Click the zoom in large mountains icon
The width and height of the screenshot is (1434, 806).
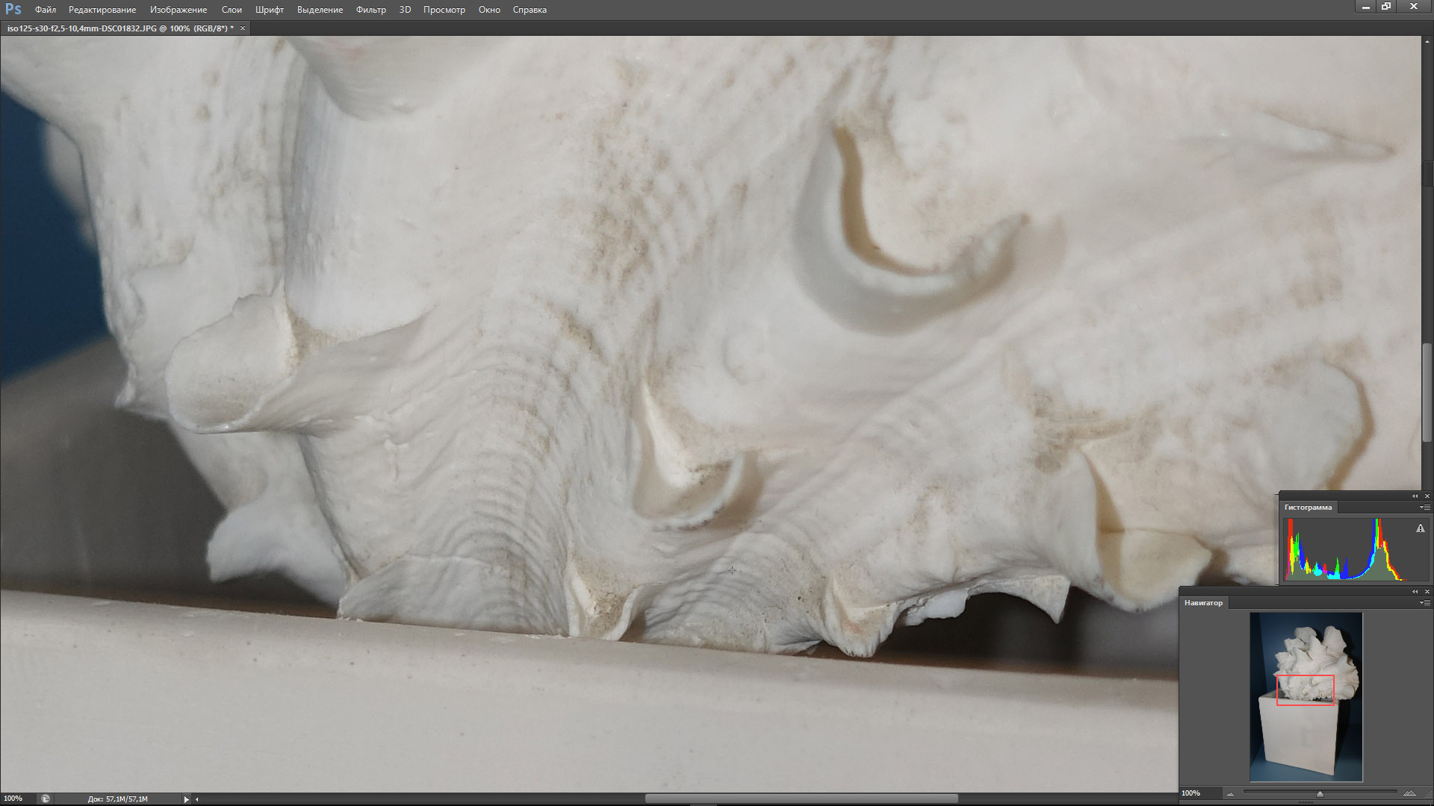[x=1409, y=793]
